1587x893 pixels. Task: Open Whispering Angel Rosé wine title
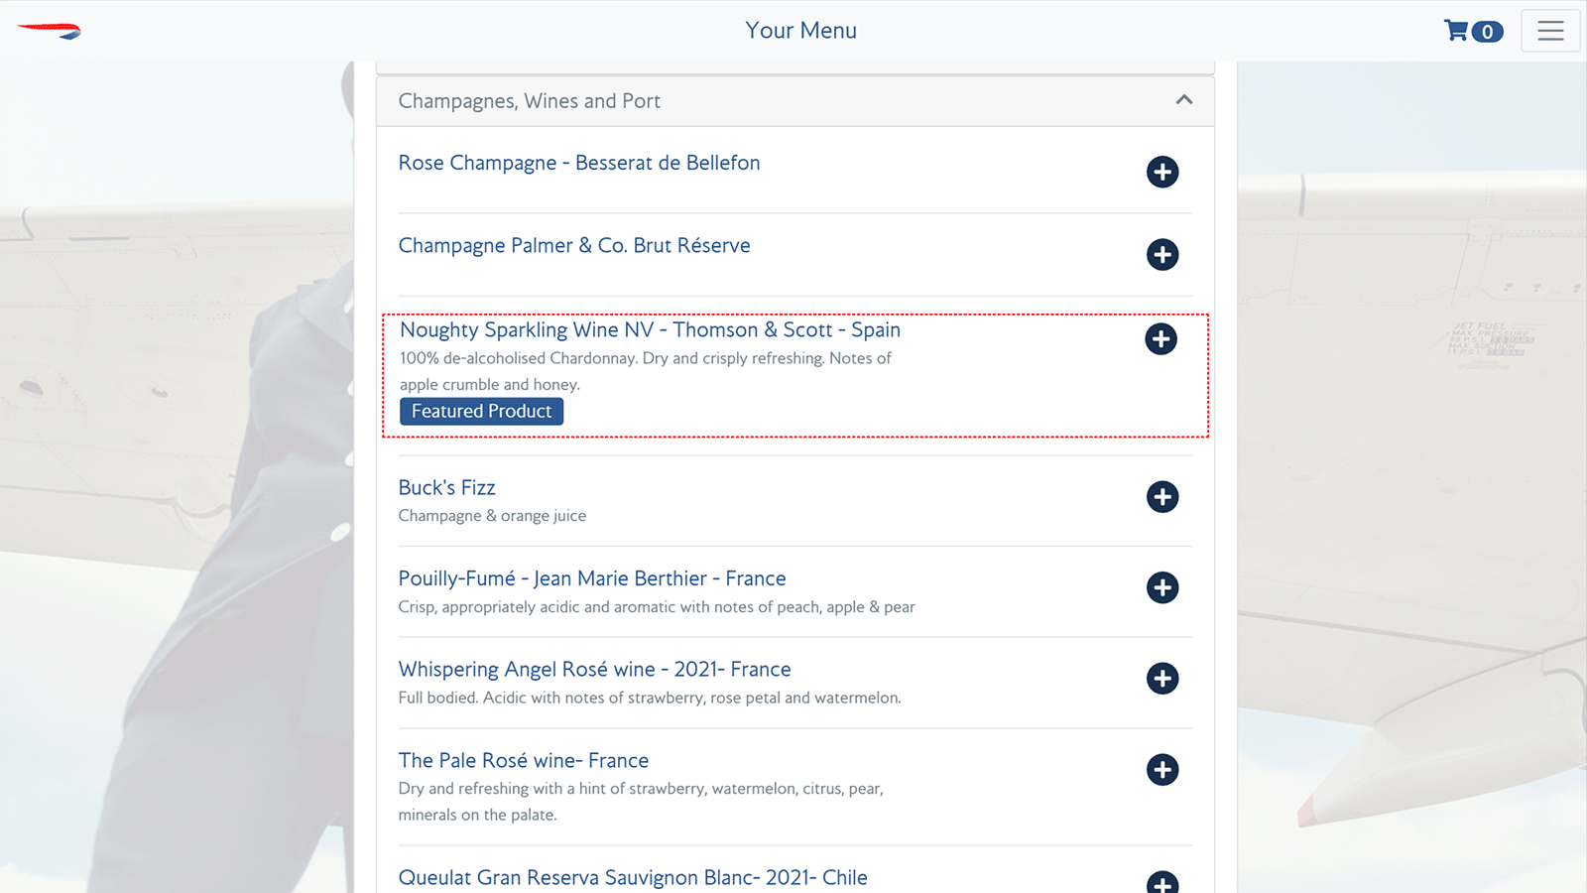point(595,670)
